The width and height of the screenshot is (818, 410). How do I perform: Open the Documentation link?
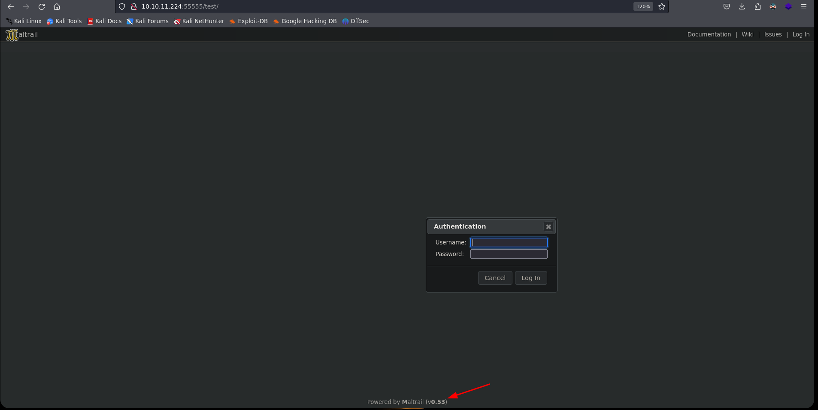tap(709, 34)
